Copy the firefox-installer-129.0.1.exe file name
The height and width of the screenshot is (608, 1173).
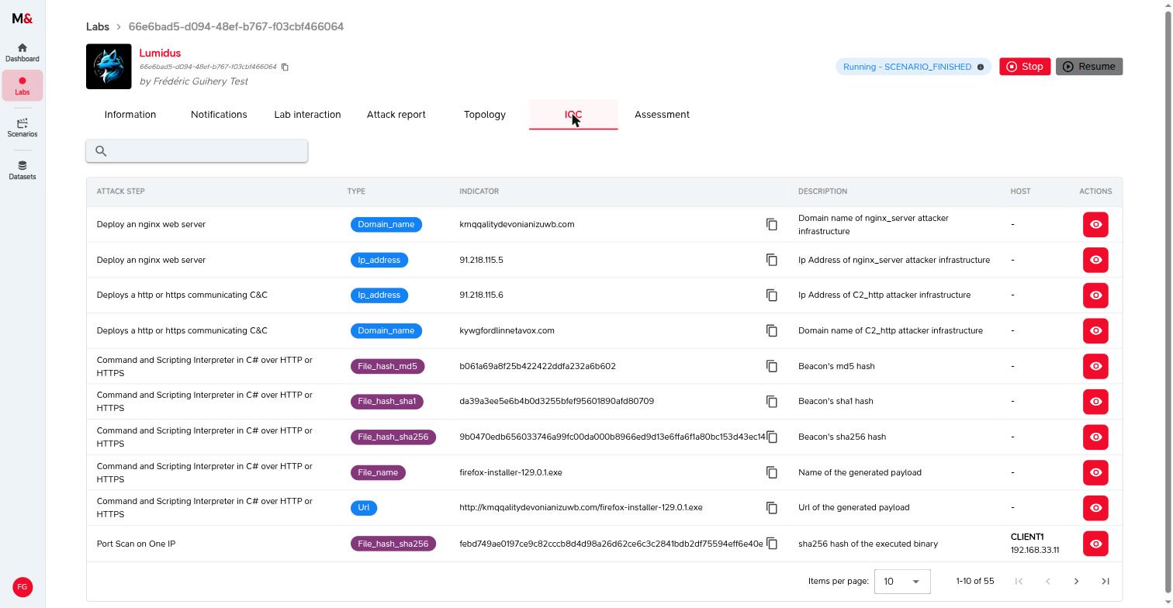(x=771, y=472)
